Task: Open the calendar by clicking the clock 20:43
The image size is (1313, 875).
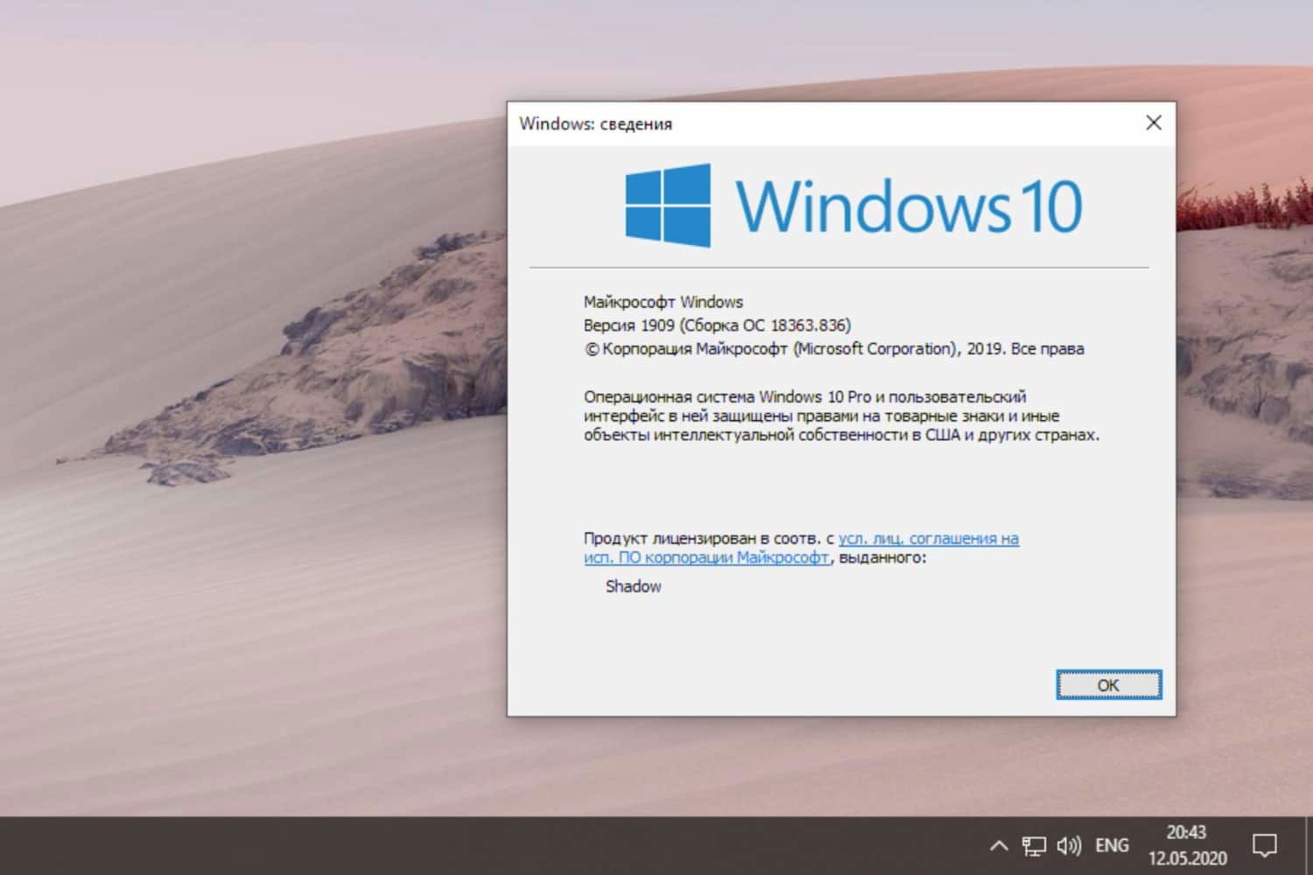Action: (1186, 833)
